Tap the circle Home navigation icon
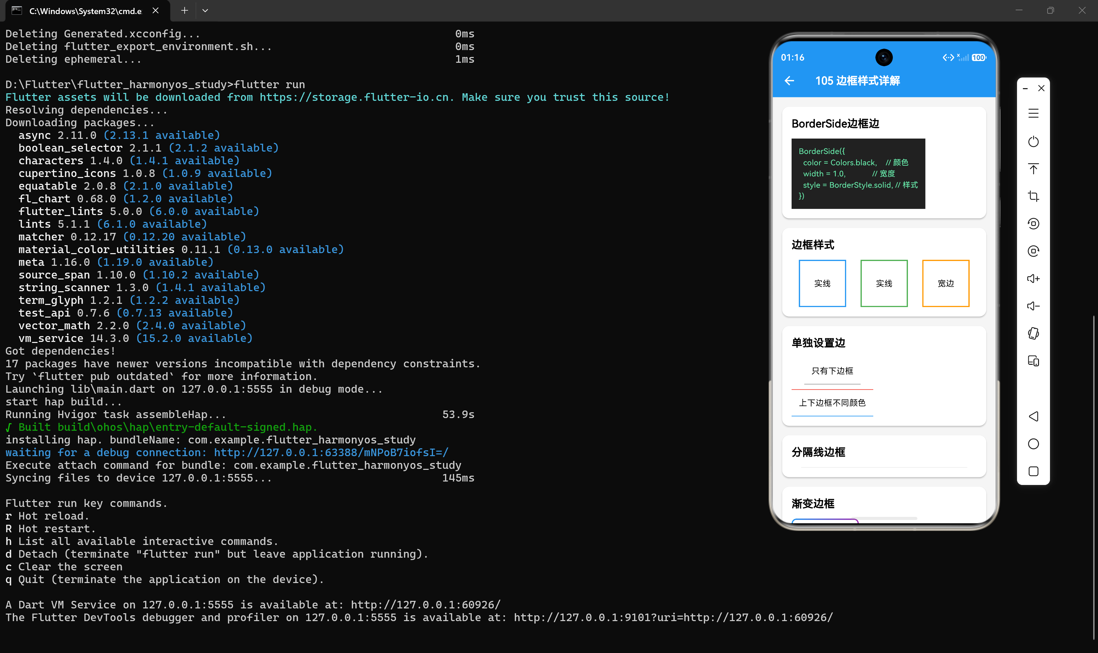This screenshot has width=1098, height=653. pyautogui.click(x=1033, y=444)
